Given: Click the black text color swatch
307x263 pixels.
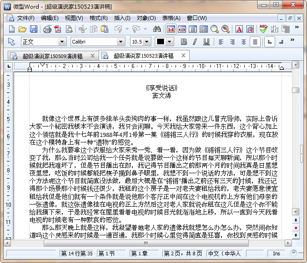Looking at the screenshot, I should [161, 42].
